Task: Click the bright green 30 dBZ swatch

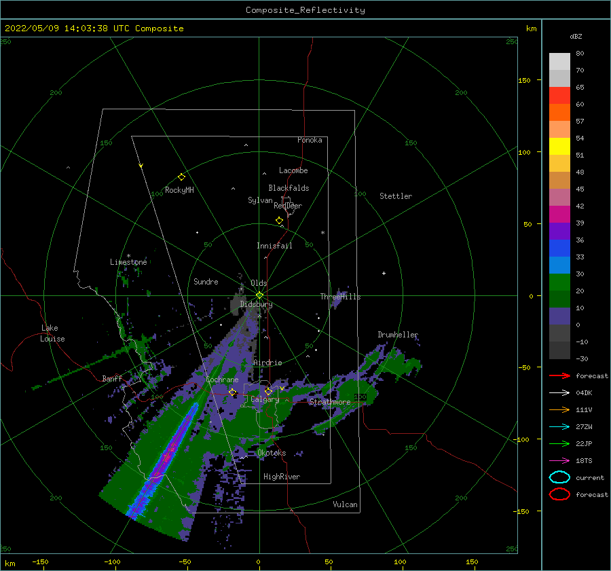Action: tap(559, 282)
